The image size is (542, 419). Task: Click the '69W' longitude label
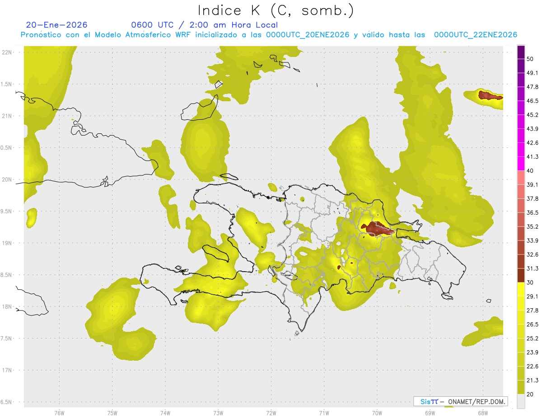[430, 413]
